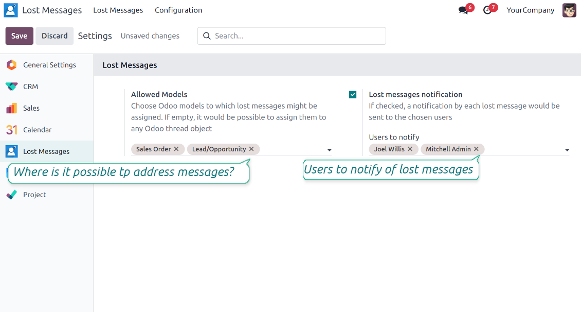This screenshot has height=312, width=581.
Task: Remove Joel Willis from users to notify
Action: tap(410, 149)
